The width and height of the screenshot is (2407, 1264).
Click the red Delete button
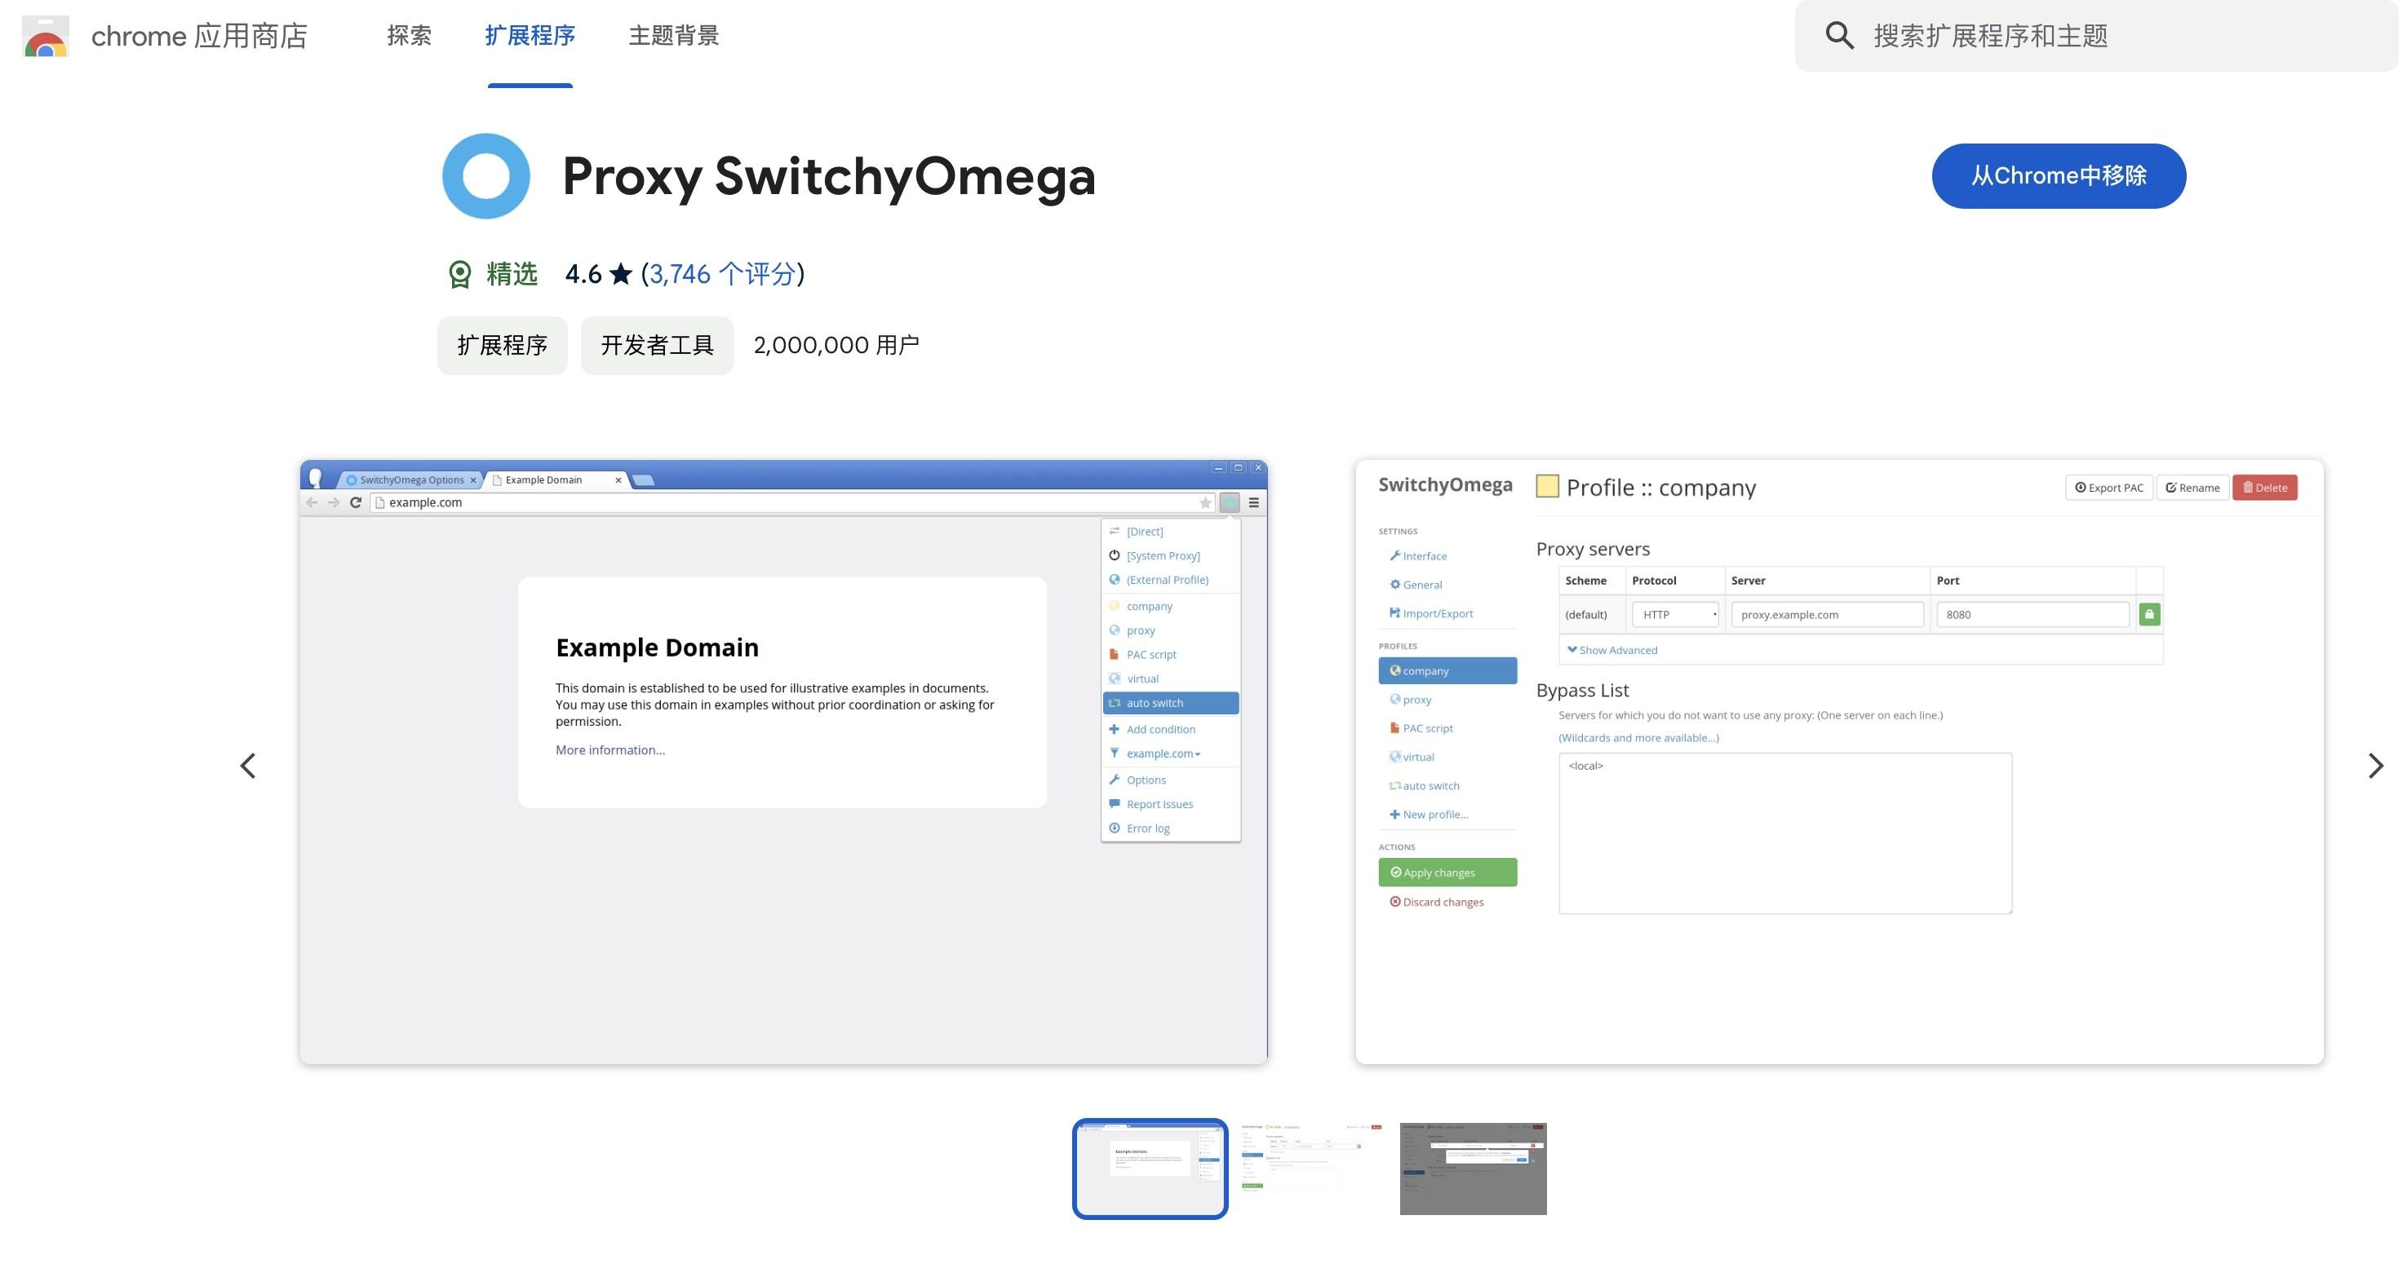pos(2265,488)
